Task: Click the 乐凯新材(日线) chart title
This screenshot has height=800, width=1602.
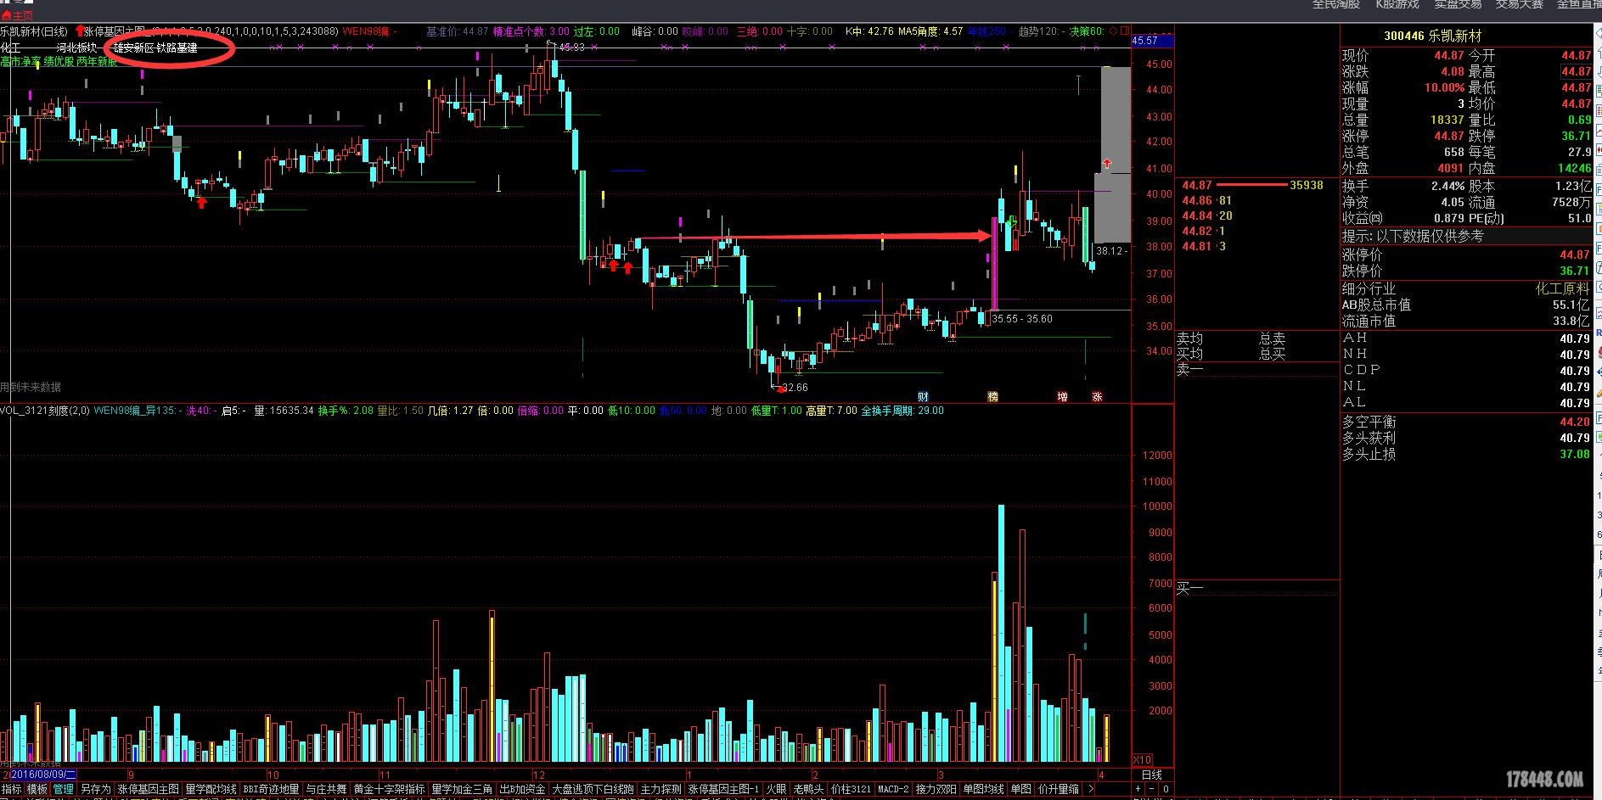Action: click(x=34, y=31)
